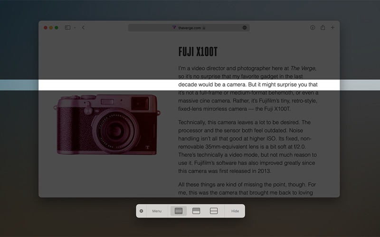Select the split line focus mode icon
Screen dimensions: 380x237
[214, 211]
